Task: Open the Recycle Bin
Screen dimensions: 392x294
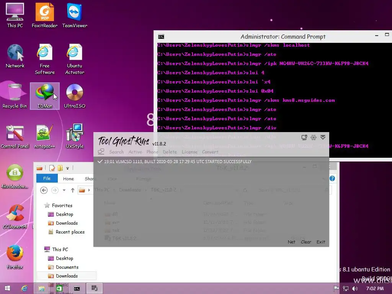Action: [15, 96]
